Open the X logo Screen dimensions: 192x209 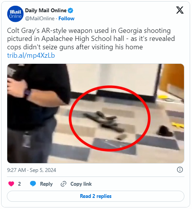tap(180, 10)
